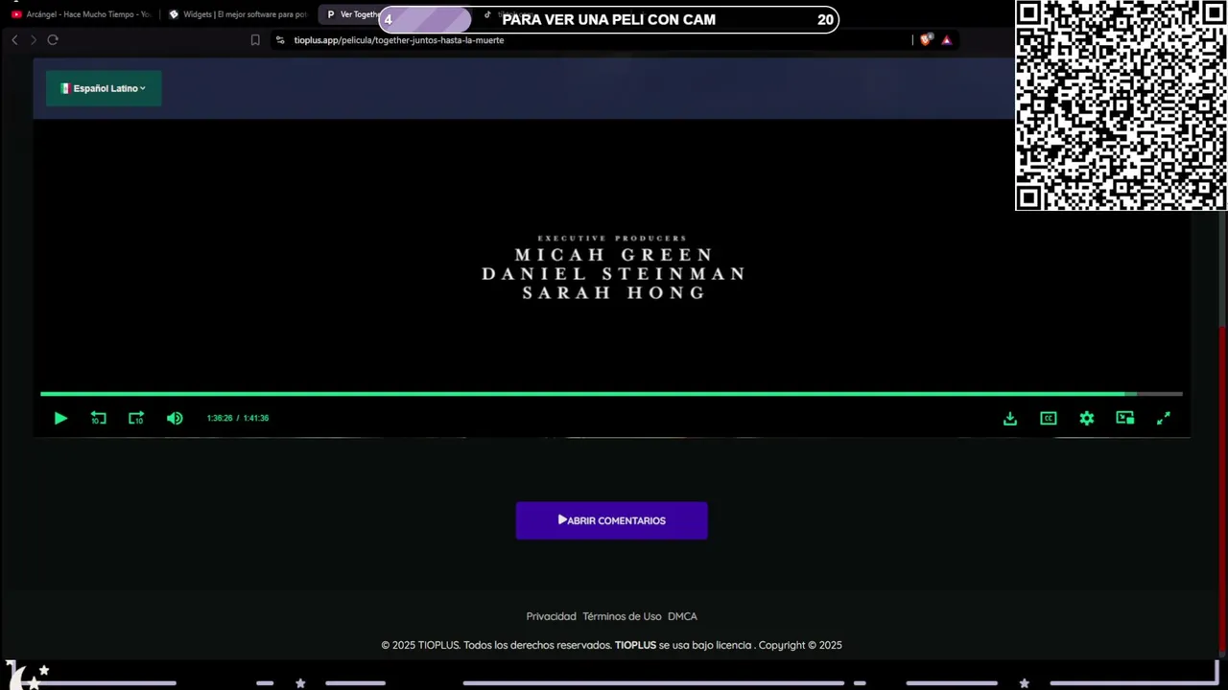The height and width of the screenshot is (690, 1228).
Task: Rewind the video 10 seconds
Action: (98, 418)
